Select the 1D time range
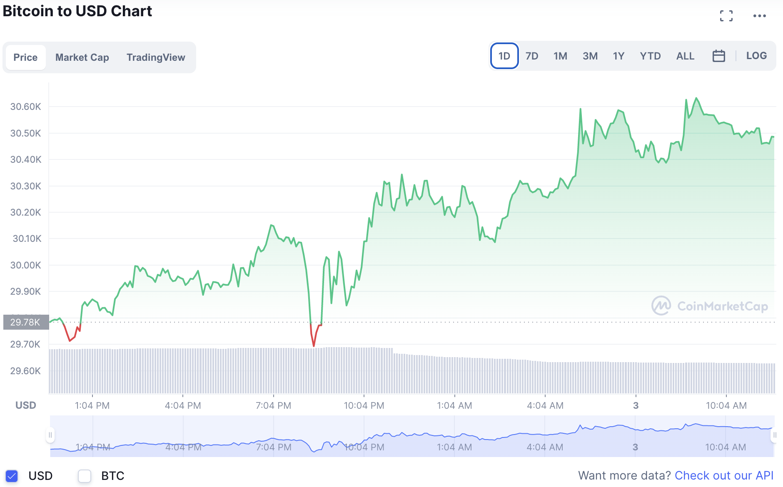Screen dimensions: 783x487 [504, 56]
